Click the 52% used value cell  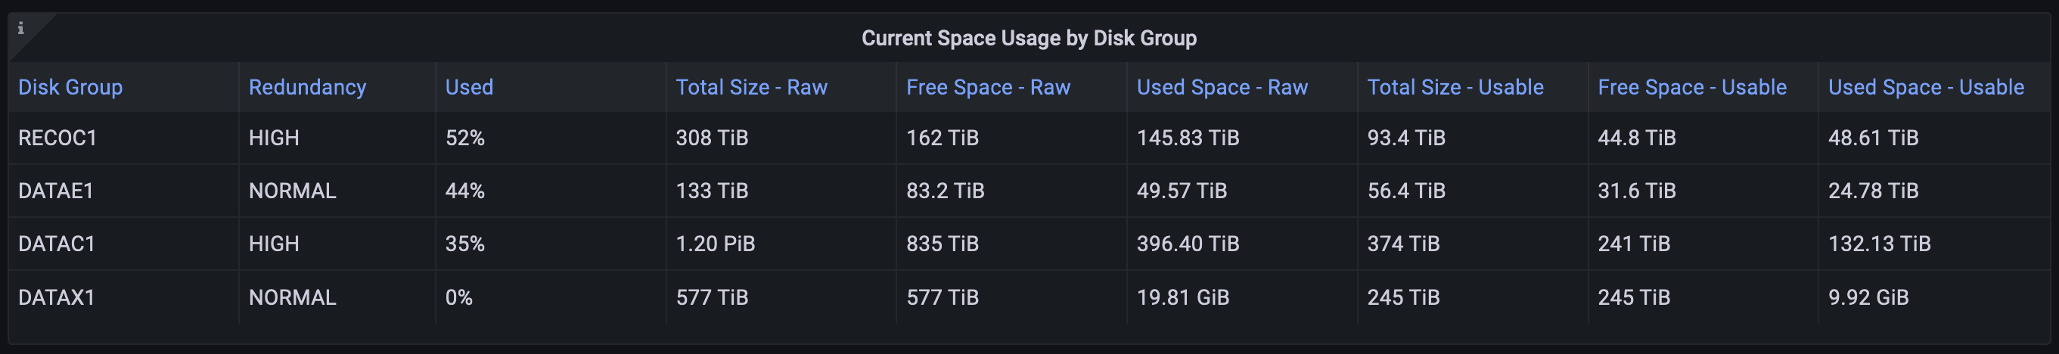click(465, 138)
